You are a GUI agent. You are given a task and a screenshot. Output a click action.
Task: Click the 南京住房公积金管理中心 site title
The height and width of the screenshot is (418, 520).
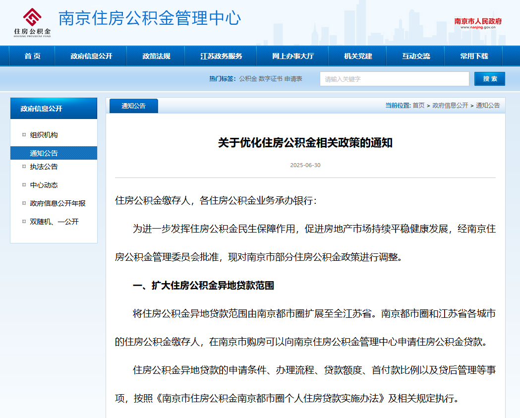150,18
